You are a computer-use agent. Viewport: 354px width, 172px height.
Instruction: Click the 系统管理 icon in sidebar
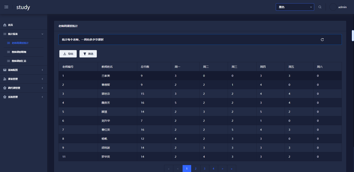[x=5, y=97]
